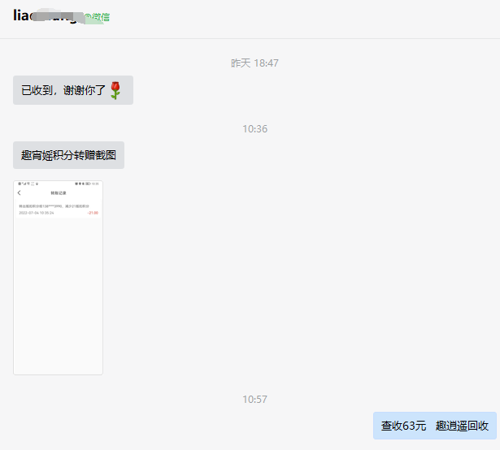Click 趣逍遥回收 text in sent bubble
Viewport: 500px width, 450px height.
coord(462,426)
